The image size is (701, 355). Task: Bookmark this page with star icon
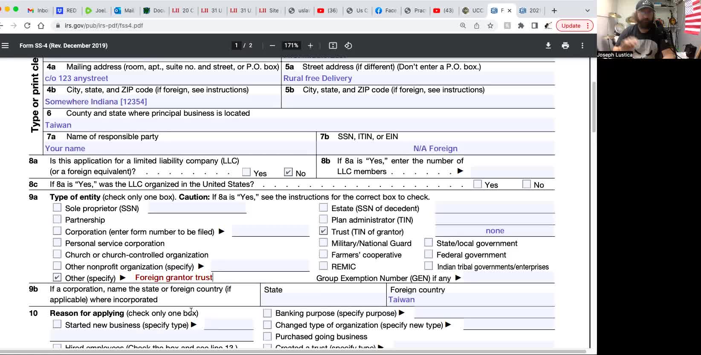coord(490,26)
